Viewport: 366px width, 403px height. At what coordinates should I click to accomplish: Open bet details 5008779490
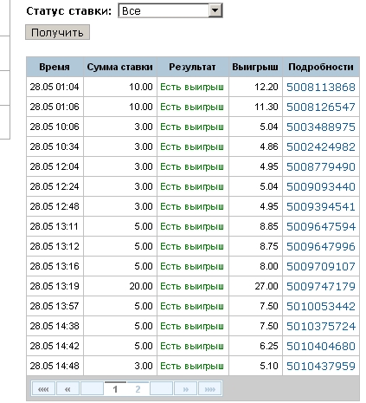click(321, 166)
